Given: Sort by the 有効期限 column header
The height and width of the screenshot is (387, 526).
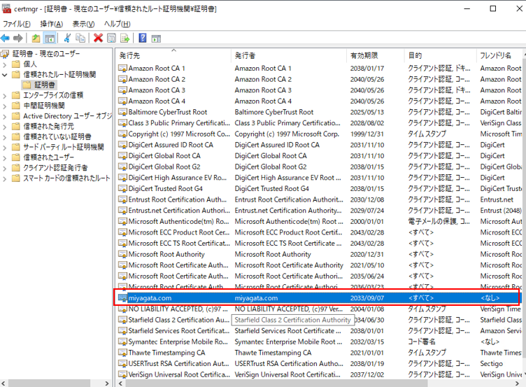Looking at the screenshot, I should click(x=376, y=55).
